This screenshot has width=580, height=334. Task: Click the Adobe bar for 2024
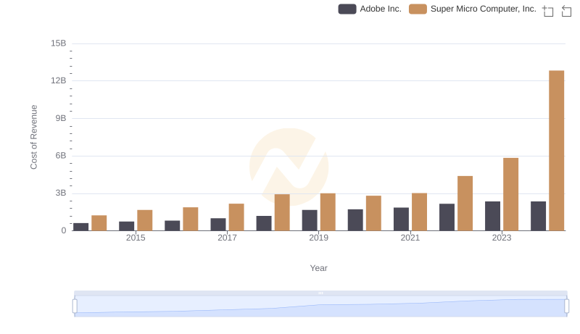tap(538, 216)
